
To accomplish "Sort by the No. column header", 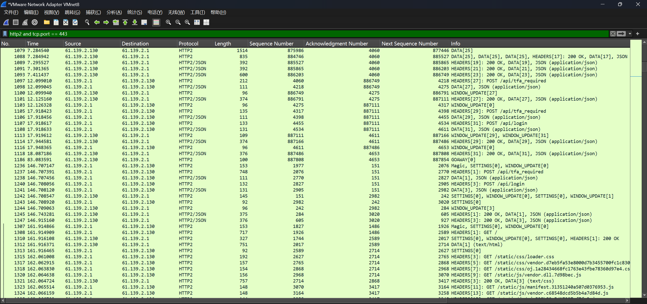I will [x=13, y=43].
